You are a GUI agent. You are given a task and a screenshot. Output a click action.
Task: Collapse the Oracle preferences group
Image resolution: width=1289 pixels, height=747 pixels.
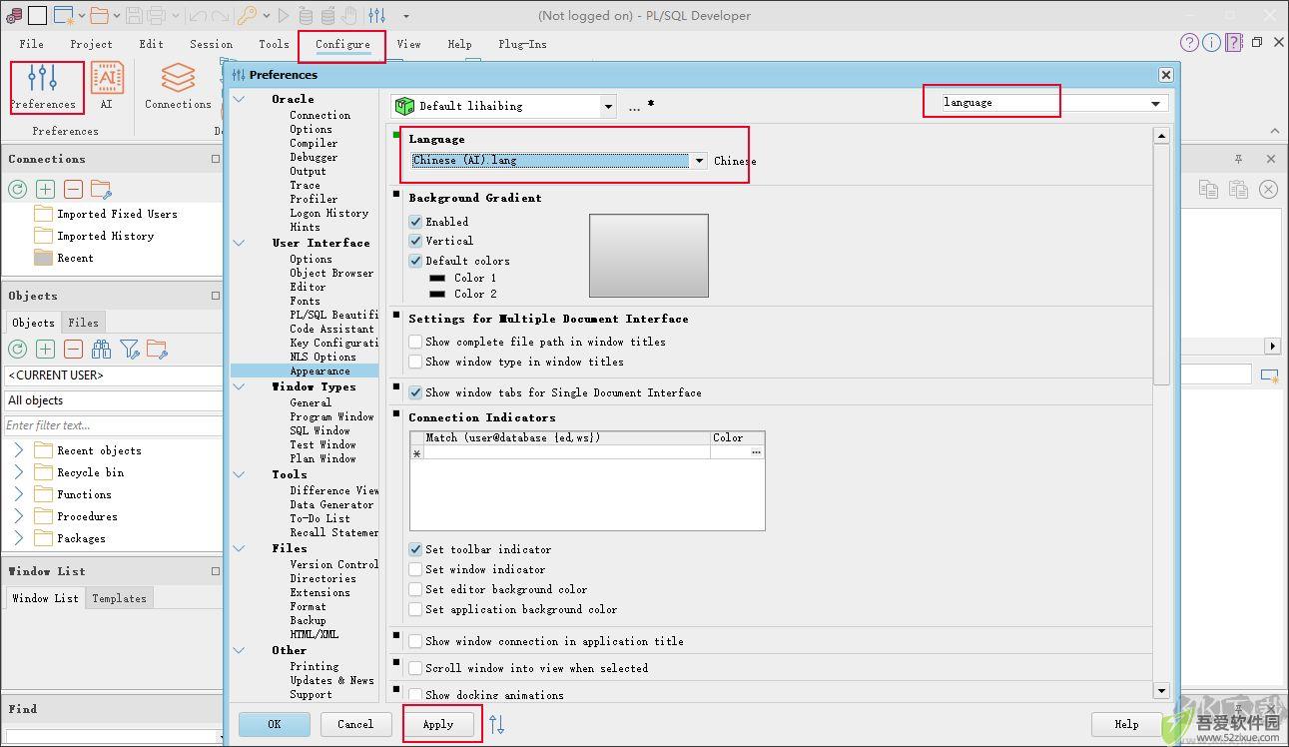pos(239,99)
